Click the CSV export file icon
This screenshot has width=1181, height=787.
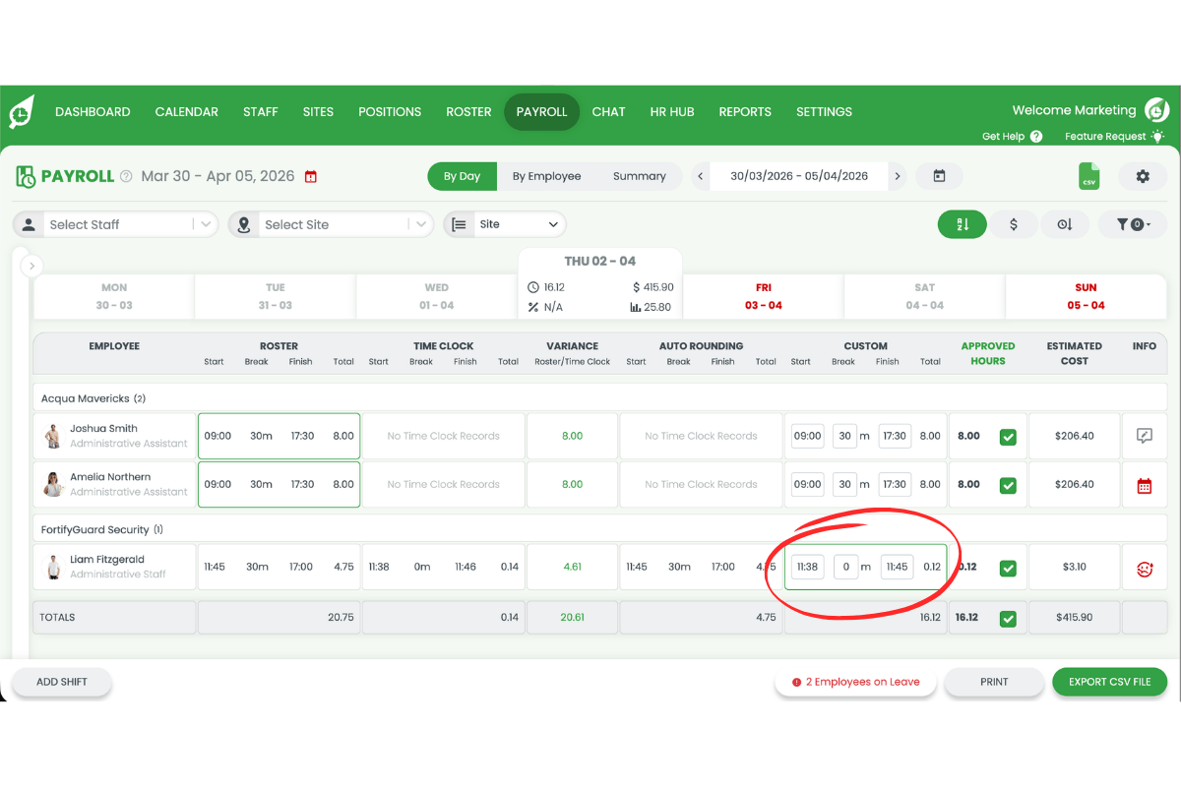[x=1088, y=176]
